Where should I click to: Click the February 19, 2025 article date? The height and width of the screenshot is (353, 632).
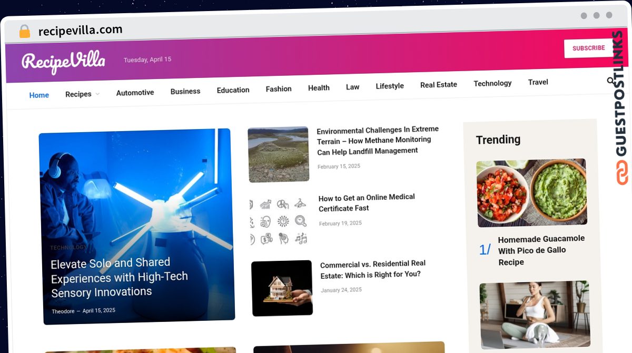pos(340,223)
